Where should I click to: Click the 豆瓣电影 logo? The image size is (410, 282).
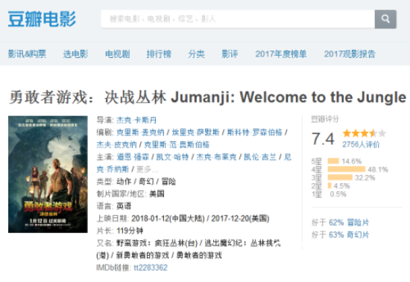[42, 19]
